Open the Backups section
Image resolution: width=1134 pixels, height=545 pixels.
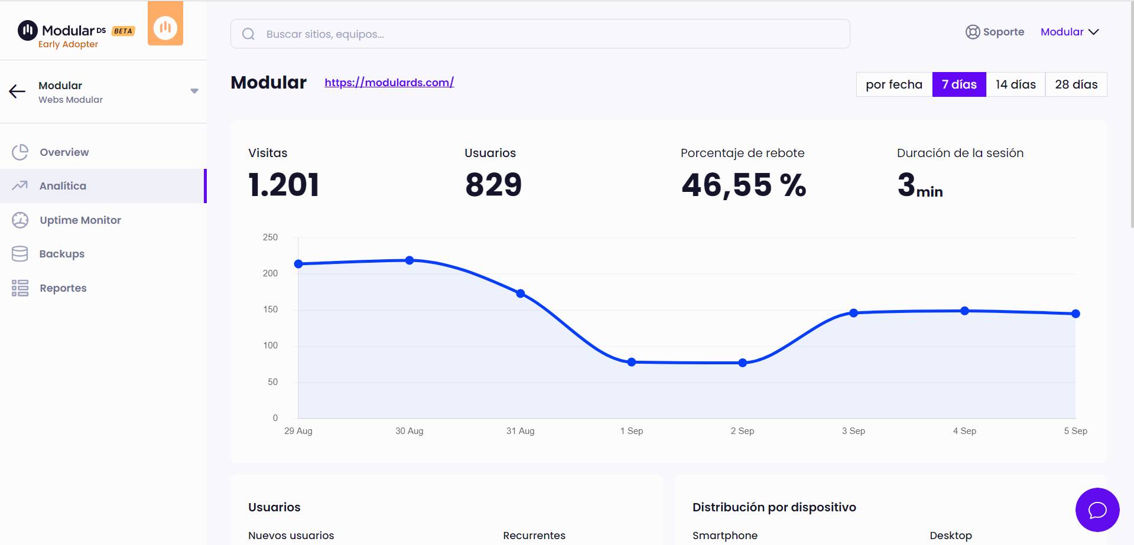point(61,253)
